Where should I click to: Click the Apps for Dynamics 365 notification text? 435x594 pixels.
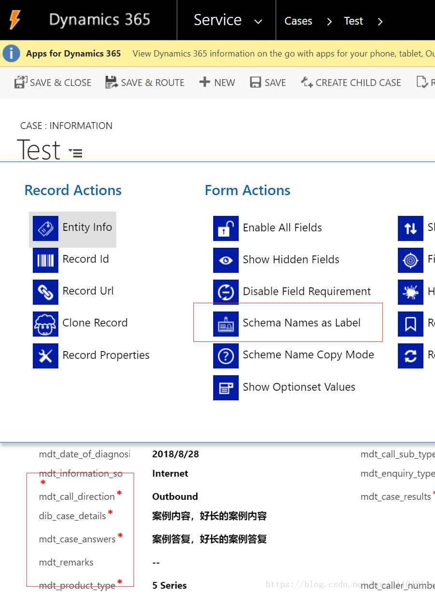[73, 54]
